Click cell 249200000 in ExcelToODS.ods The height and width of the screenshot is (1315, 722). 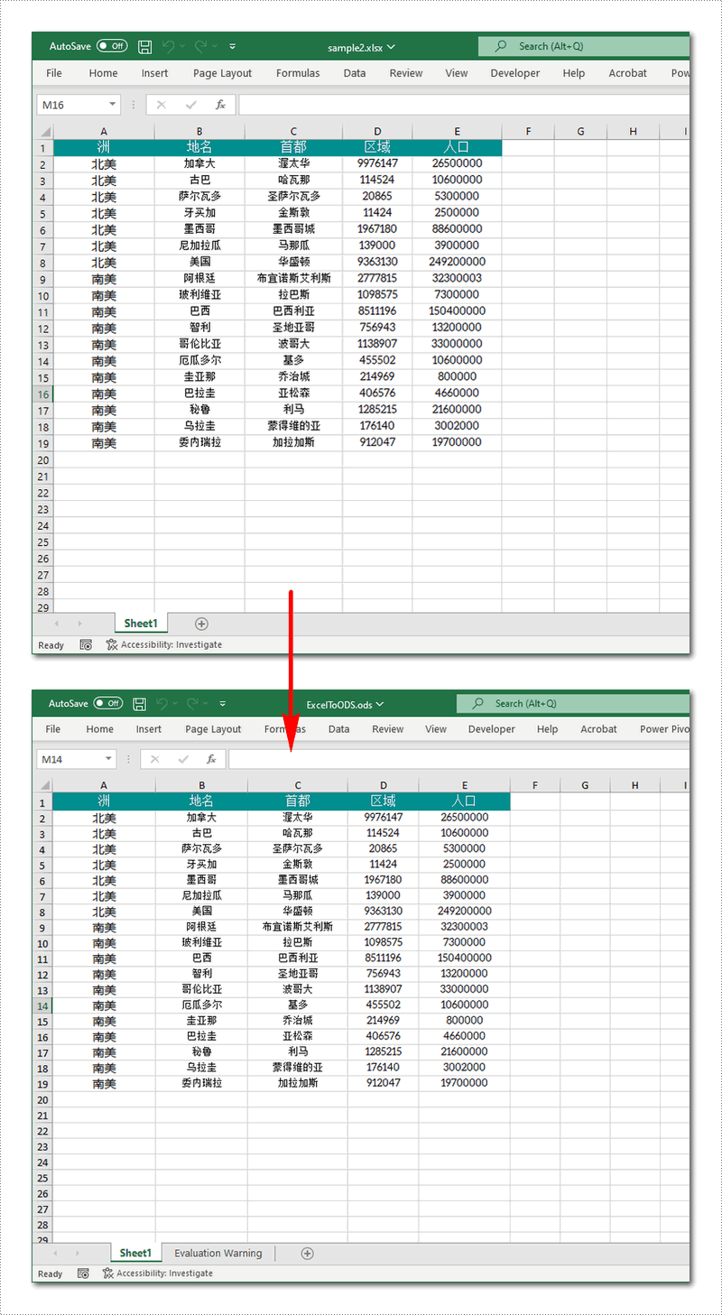464,911
